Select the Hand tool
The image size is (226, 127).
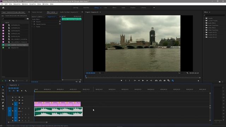coord(3,106)
